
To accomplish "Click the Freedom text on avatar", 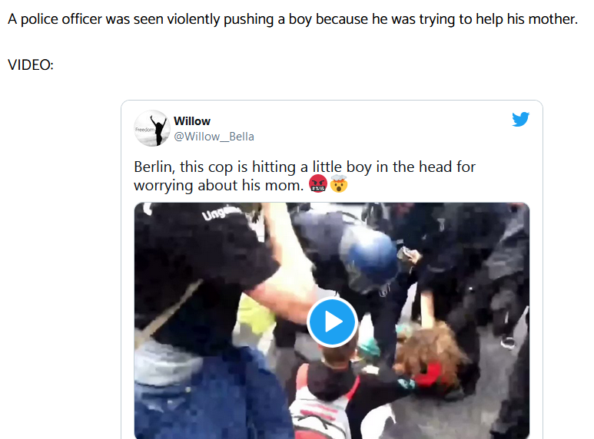I will 144,130.
